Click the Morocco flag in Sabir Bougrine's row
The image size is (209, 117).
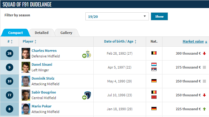click(x=154, y=97)
